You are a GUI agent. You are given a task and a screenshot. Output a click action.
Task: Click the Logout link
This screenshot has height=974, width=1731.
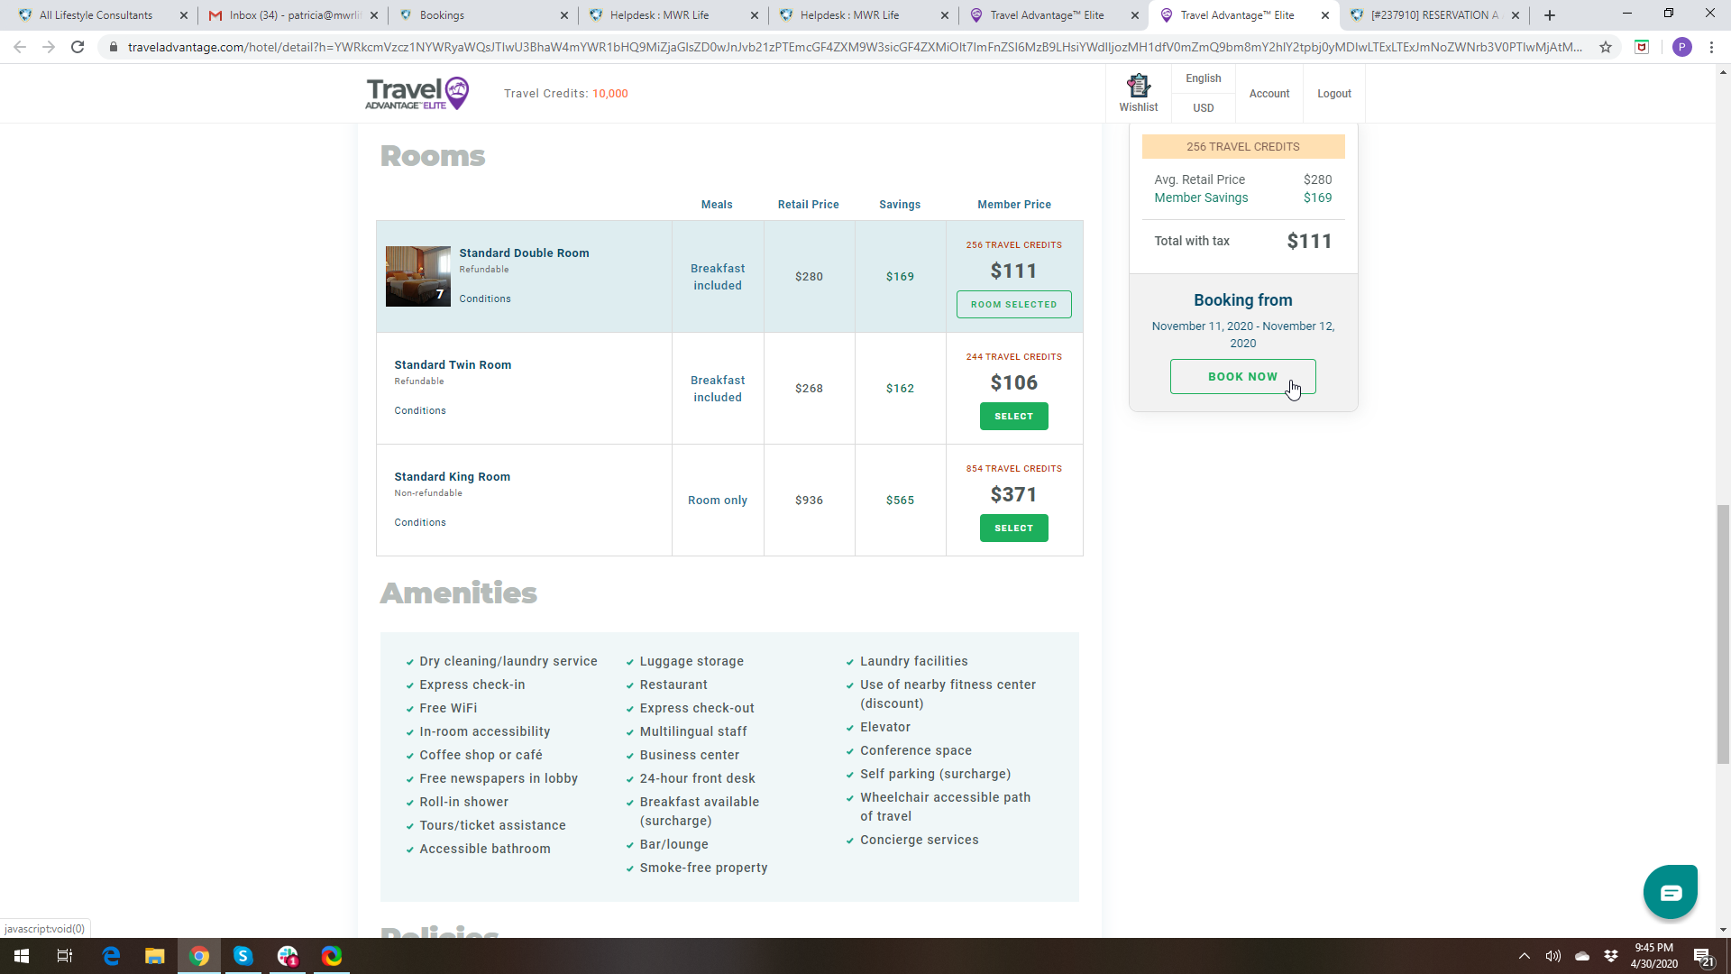[1333, 94]
